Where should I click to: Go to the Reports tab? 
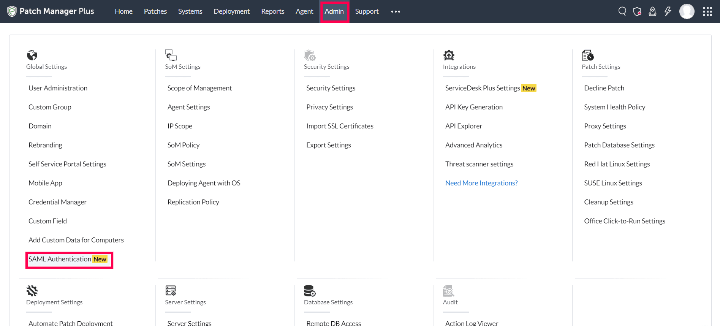[x=272, y=11]
